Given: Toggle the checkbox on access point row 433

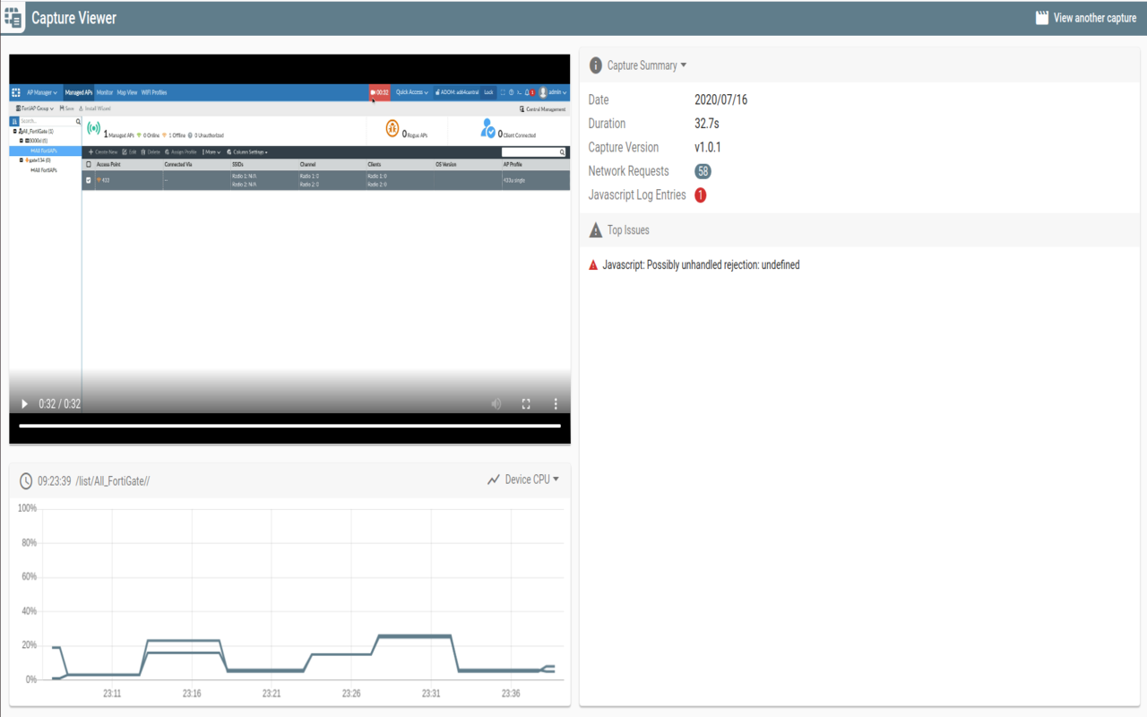Looking at the screenshot, I should [x=89, y=178].
